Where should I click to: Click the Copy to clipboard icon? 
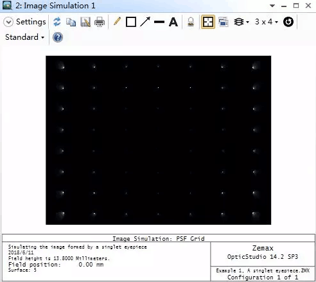point(71,22)
